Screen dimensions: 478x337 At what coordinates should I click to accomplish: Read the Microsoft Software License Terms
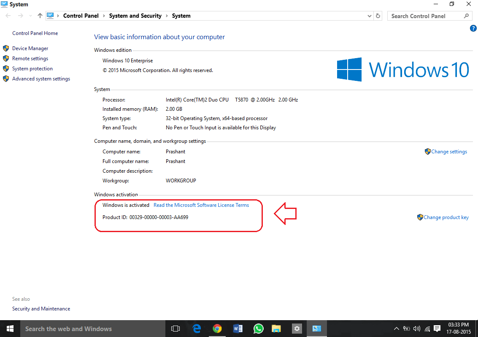201,205
